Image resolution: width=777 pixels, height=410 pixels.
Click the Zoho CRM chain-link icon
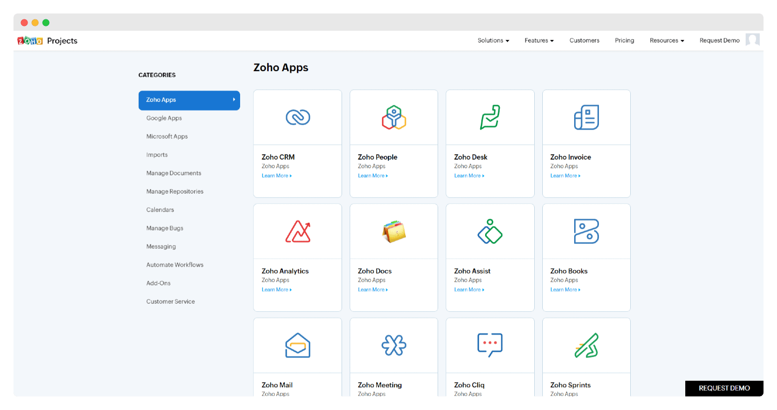pyautogui.click(x=298, y=117)
